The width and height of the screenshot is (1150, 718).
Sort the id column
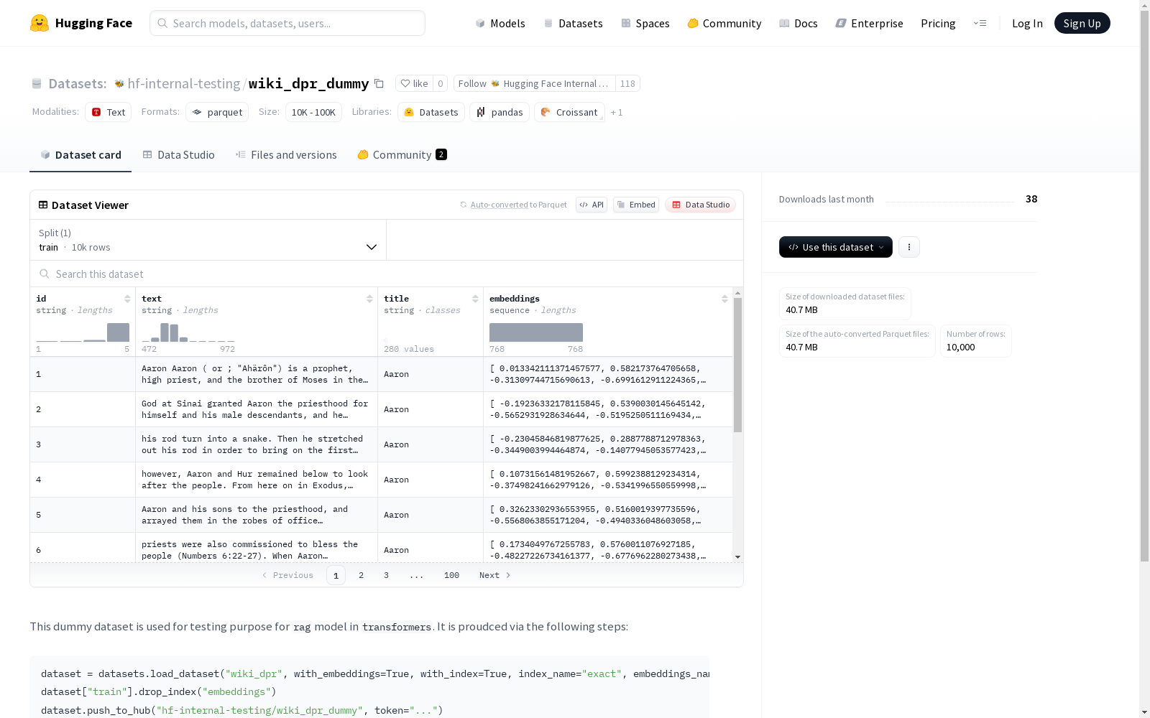(127, 299)
